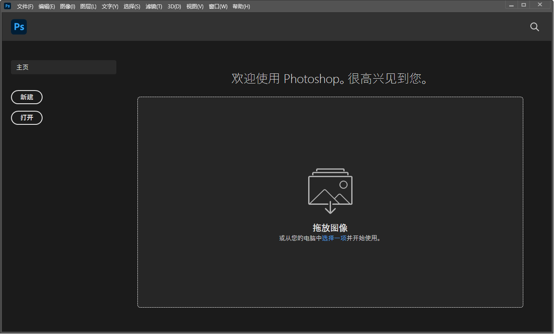Click the 新建 button
The height and width of the screenshot is (334, 554).
27,97
